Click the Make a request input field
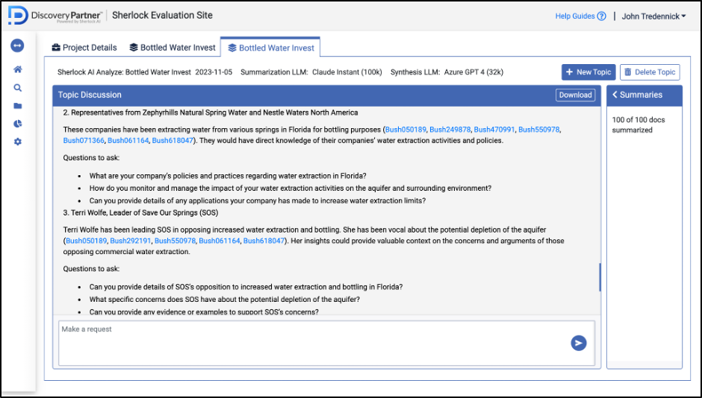Viewport: 702px width, 398px height. 326,343
